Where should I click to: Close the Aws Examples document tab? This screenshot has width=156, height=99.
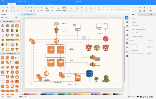34,14
